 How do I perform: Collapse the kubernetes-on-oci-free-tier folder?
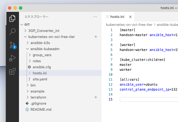[25, 37]
